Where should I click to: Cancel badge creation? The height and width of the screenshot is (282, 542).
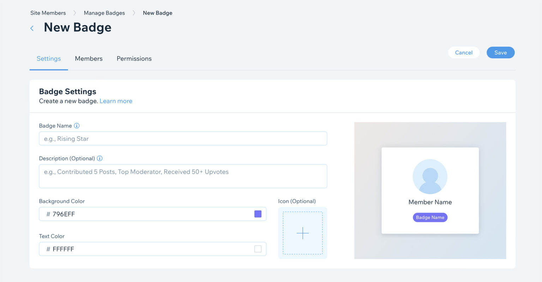(464, 52)
